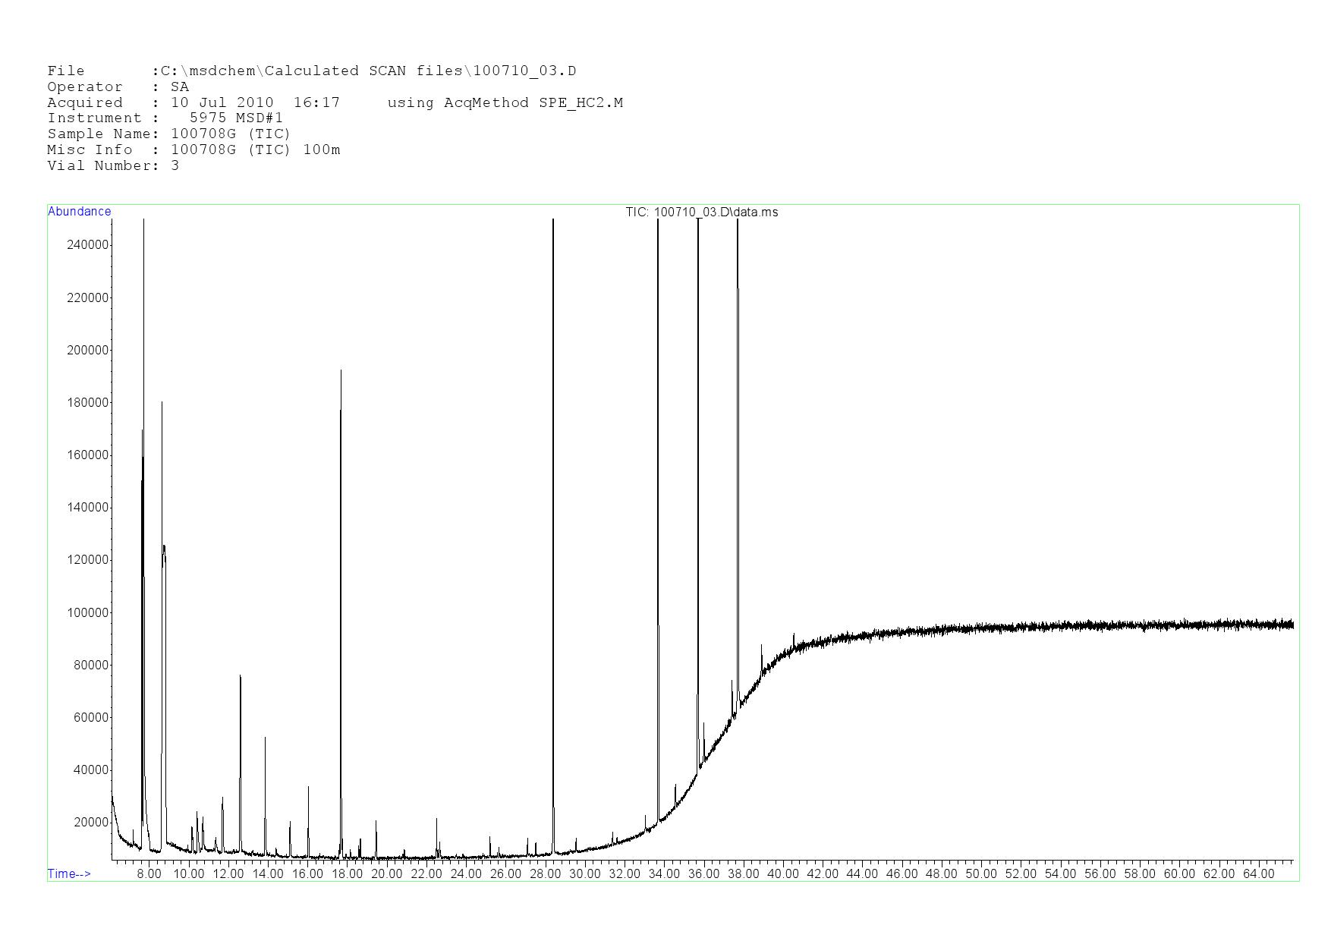Click the 100000 abundance tick label
The image size is (1331, 941).
88,612
